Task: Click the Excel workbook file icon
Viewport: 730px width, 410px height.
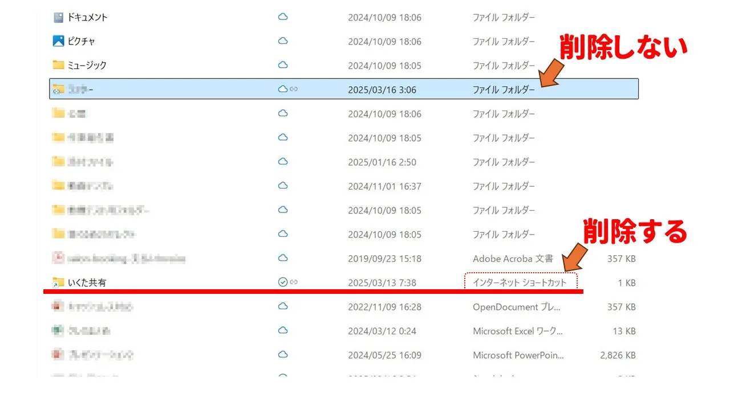Action: click(x=58, y=331)
